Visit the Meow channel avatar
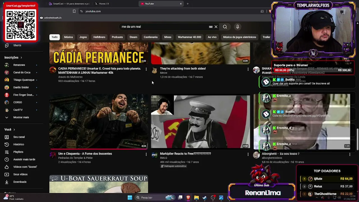The image size is (359, 202). [155, 70]
